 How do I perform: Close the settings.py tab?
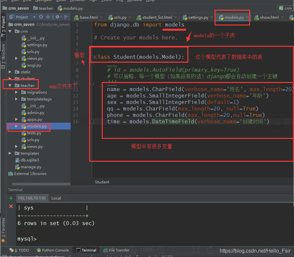(212, 17)
